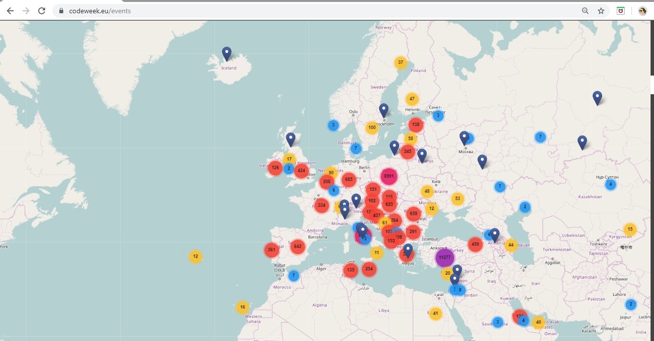Reload the page with refresh icon
Screen dimensions: 654x341
[x=42, y=11]
